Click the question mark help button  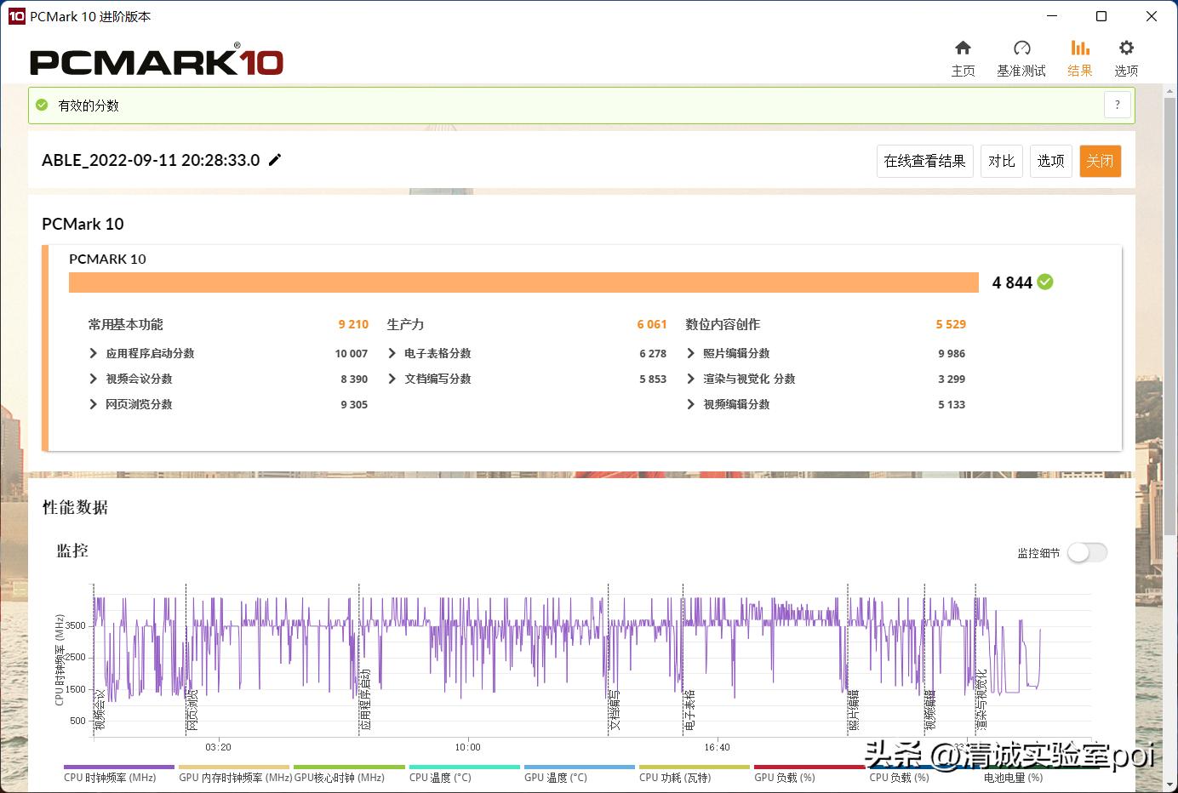click(1118, 105)
